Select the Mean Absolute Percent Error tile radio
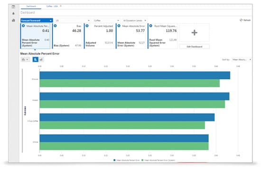This screenshot has height=174, width=261. click(23, 26)
